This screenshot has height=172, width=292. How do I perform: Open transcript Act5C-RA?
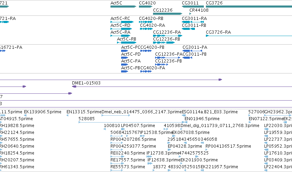click(120, 32)
